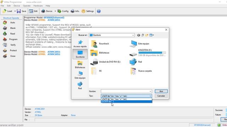This screenshot has height=127, width=227.
Task: Select Acceso rápido in places bar
Action: click(80, 44)
